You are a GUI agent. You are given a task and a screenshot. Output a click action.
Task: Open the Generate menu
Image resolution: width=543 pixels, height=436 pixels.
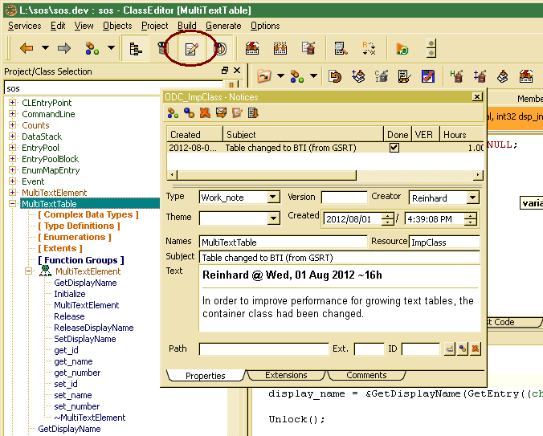[223, 26]
